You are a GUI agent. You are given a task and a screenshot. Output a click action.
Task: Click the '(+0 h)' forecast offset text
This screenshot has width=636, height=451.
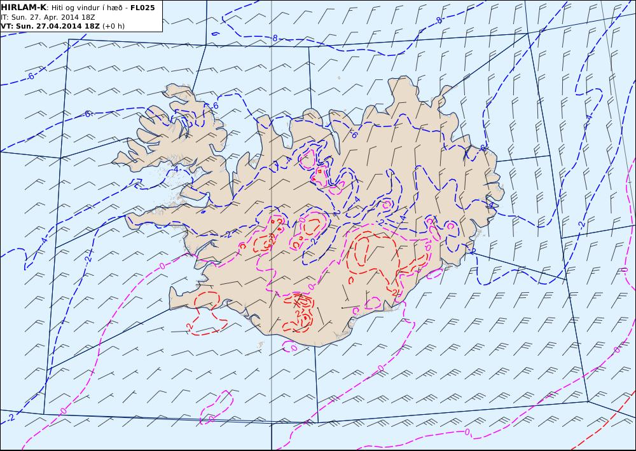pyautogui.click(x=114, y=26)
